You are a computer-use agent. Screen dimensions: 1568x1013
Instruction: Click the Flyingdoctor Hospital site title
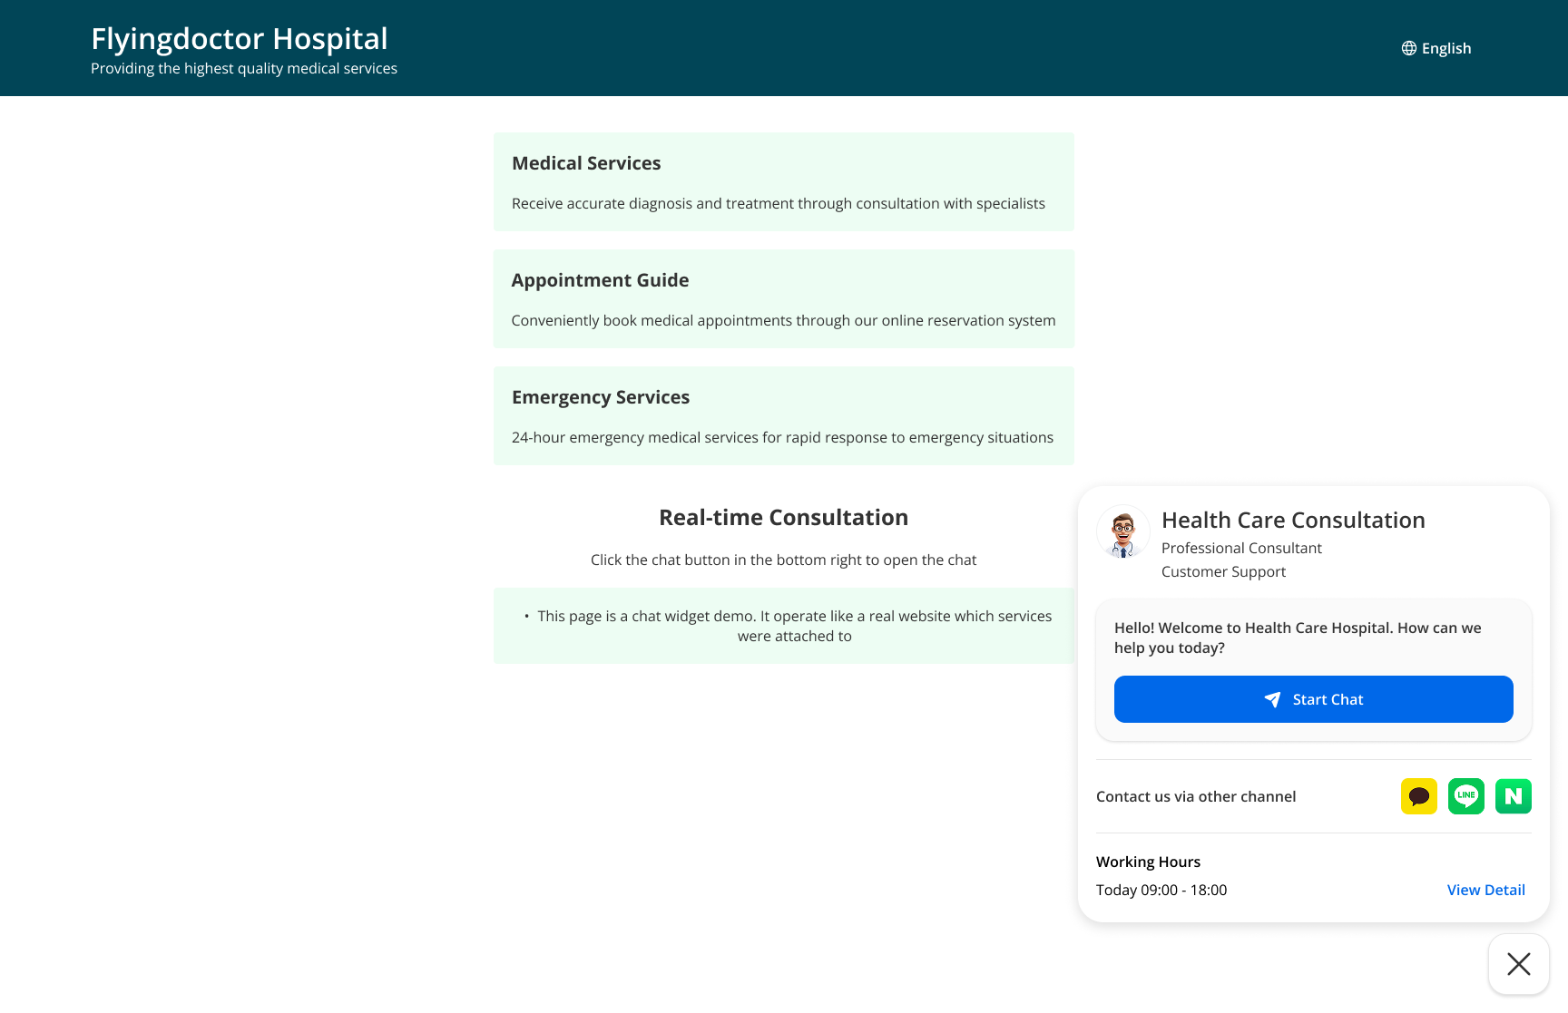[x=240, y=39]
